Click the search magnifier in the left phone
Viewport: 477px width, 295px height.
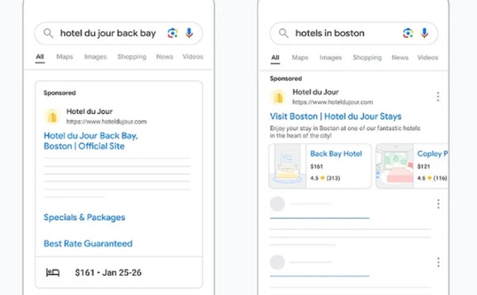[x=48, y=33]
